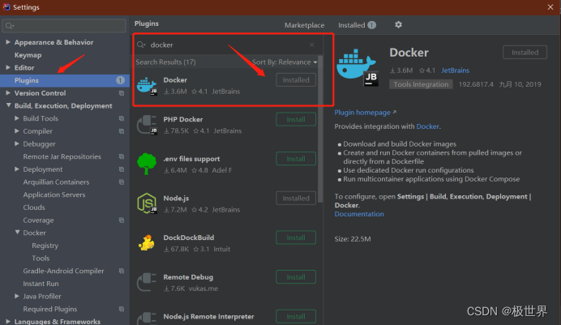The width and height of the screenshot is (561, 325).
Task: Open Tools under Docker
Action: coord(41,259)
